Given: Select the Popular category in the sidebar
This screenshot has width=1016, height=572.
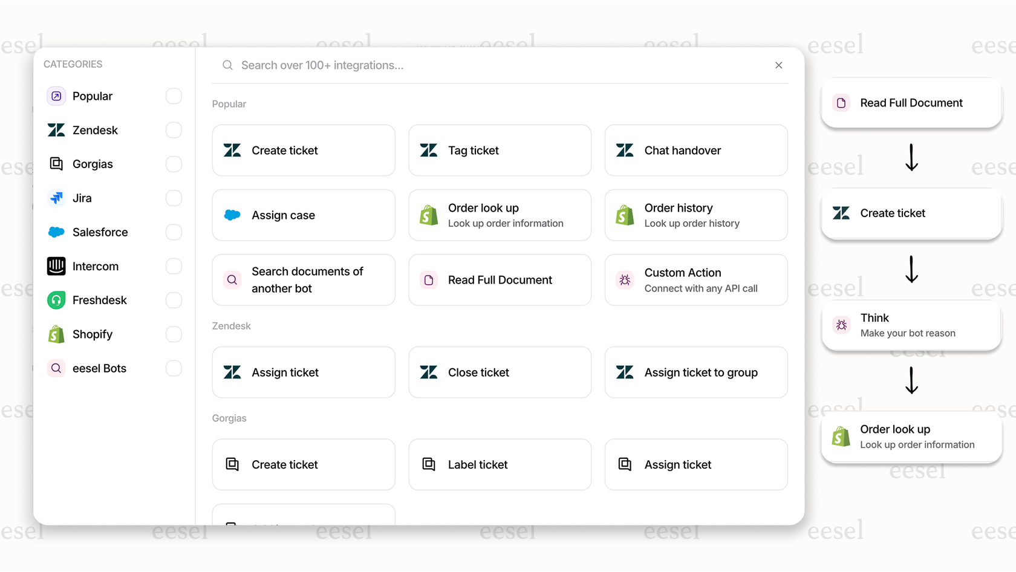Looking at the screenshot, I should click(x=92, y=96).
